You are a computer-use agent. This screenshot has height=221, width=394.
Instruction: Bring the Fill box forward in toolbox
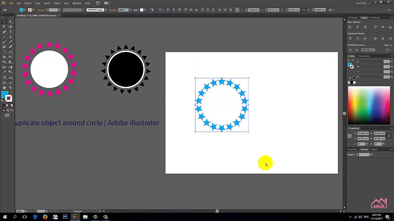(4, 94)
